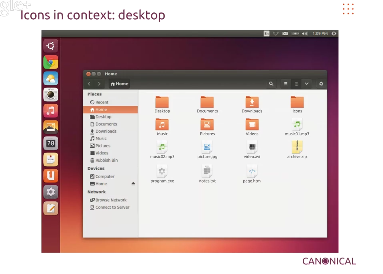This screenshot has height=274, width=383.
Task: Toggle the messaging envelope indicator
Action: click(x=285, y=34)
